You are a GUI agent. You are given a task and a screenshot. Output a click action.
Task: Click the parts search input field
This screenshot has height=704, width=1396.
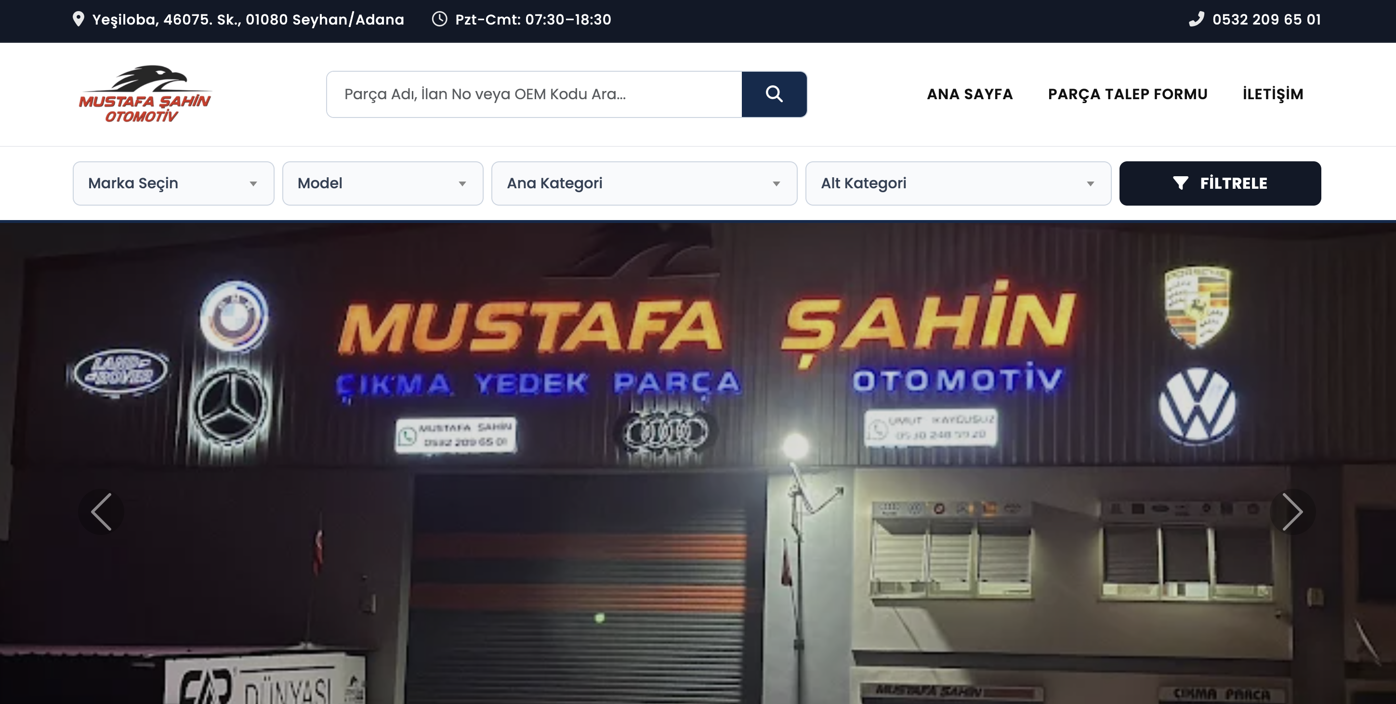534,94
